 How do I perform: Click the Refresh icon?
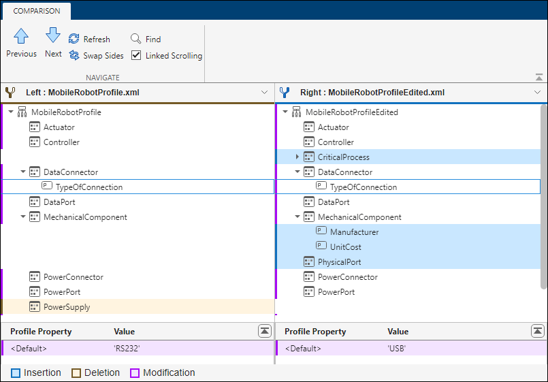tap(74, 39)
